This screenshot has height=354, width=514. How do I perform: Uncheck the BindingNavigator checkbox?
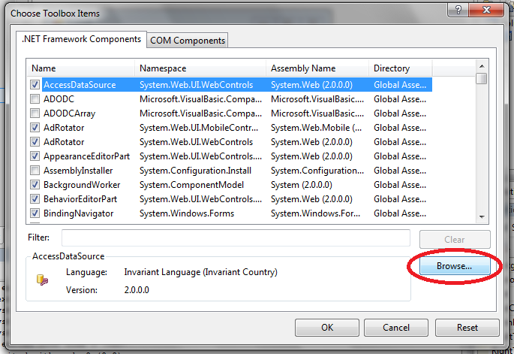click(x=35, y=213)
